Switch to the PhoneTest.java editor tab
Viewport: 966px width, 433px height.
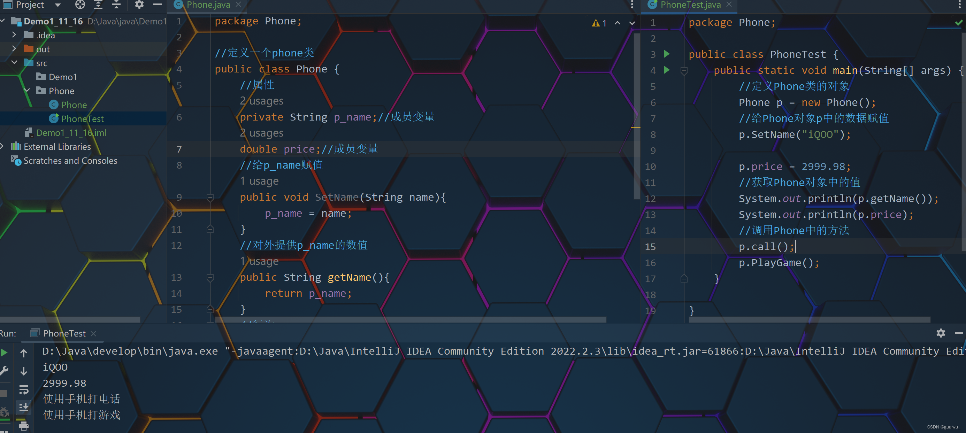point(690,5)
